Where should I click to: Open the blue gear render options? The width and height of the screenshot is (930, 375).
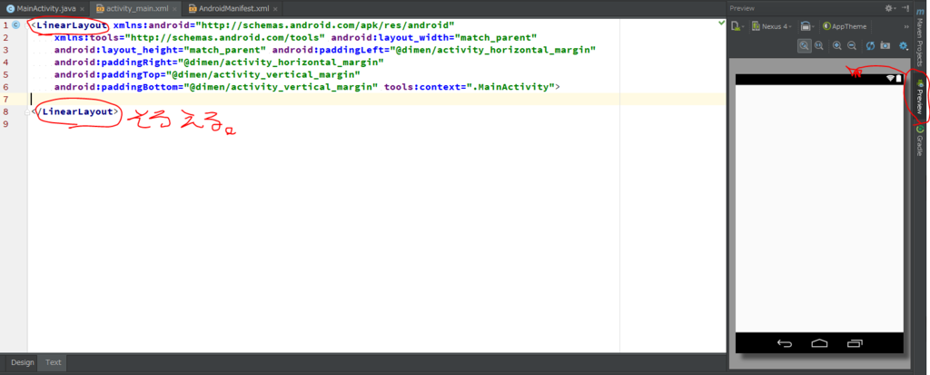(x=904, y=45)
